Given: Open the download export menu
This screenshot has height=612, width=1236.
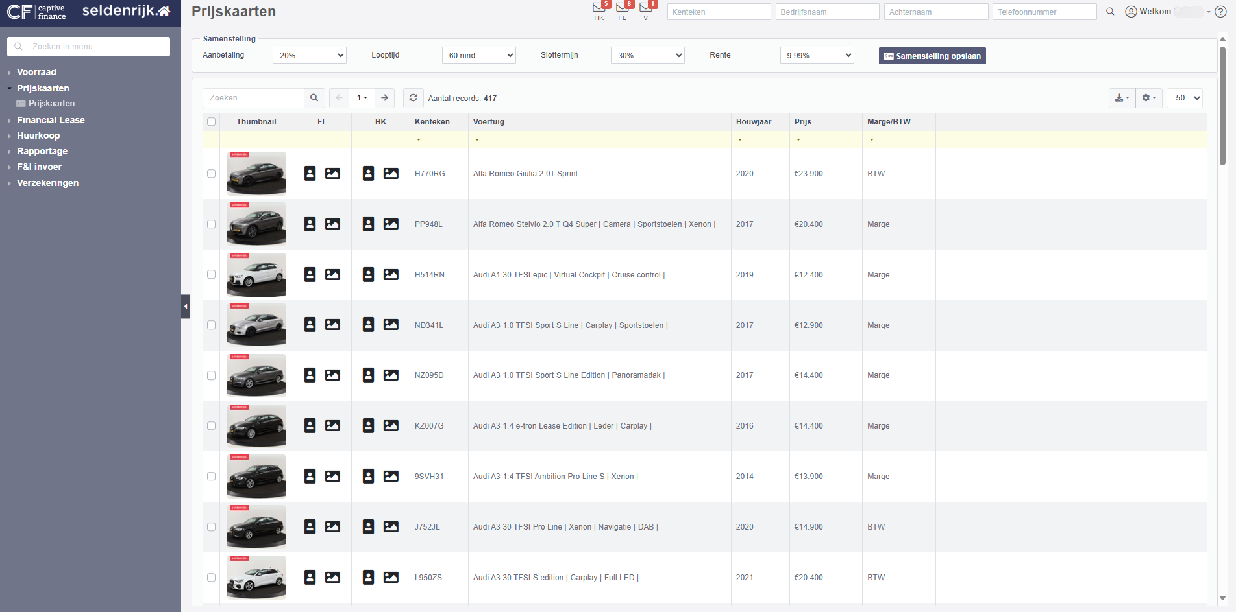Looking at the screenshot, I should coord(1122,98).
